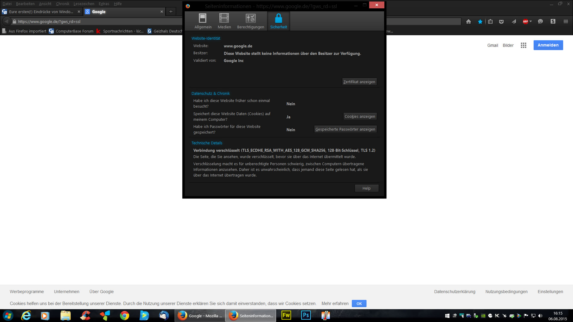The height and width of the screenshot is (322, 573).
Task: Open the Sicherheit tab lock icon
Action: (x=278, y=18)
